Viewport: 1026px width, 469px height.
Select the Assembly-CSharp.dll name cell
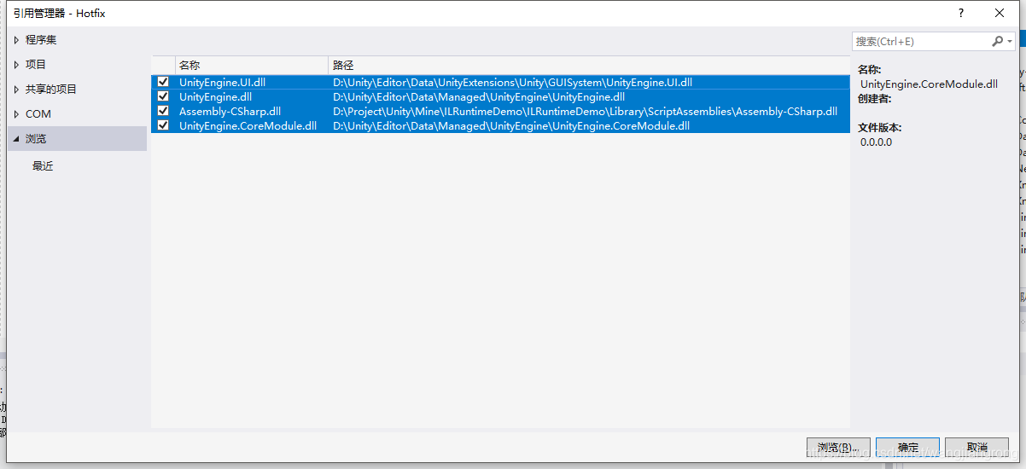[x=230, y=112]
